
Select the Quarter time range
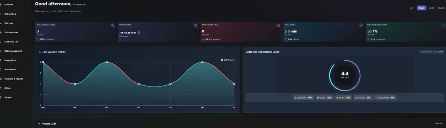[x=441, y=8]
